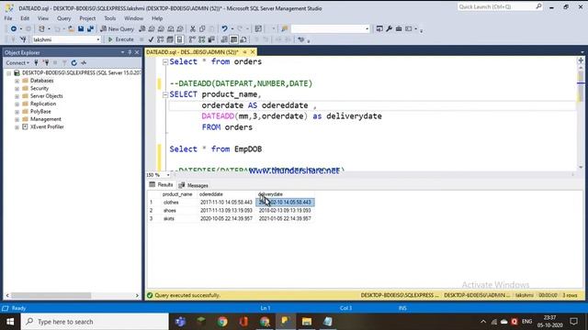Open the Connect dropdown in Object Explorer
588x330 pixels.
17,63
